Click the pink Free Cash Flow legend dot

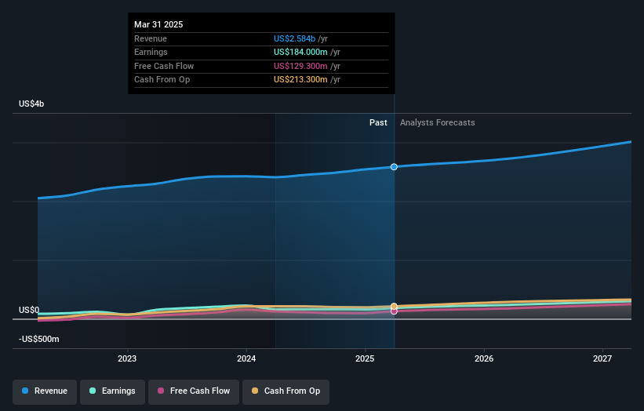pyautogui.click(x=161, y=391)
